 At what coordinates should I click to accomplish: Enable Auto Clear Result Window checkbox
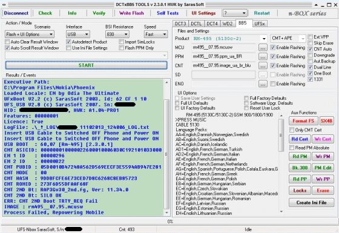[7, 42]
